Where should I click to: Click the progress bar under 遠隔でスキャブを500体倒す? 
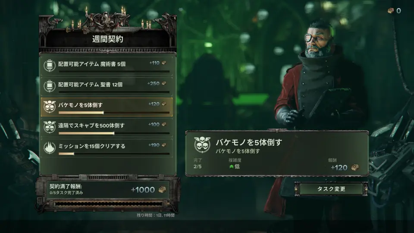click(114, 133)
